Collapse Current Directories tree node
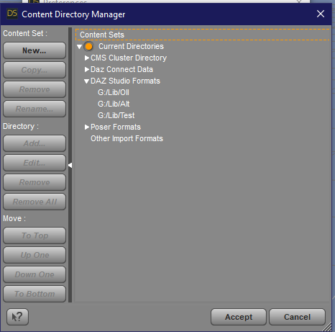This screenshot has height=332, width=335. [80, 47]
